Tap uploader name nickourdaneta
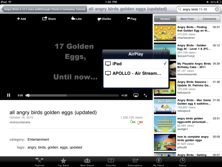Screen dimensions: 222x167 pos(20,122)
